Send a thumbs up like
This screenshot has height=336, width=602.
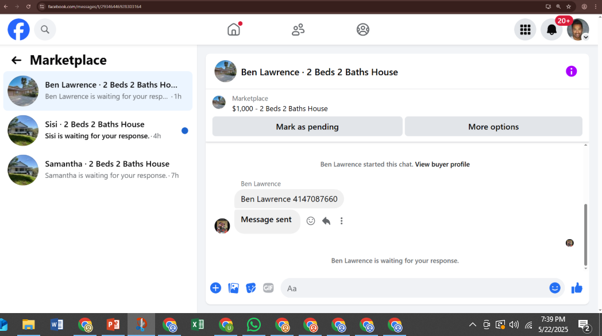pos(577,288)
